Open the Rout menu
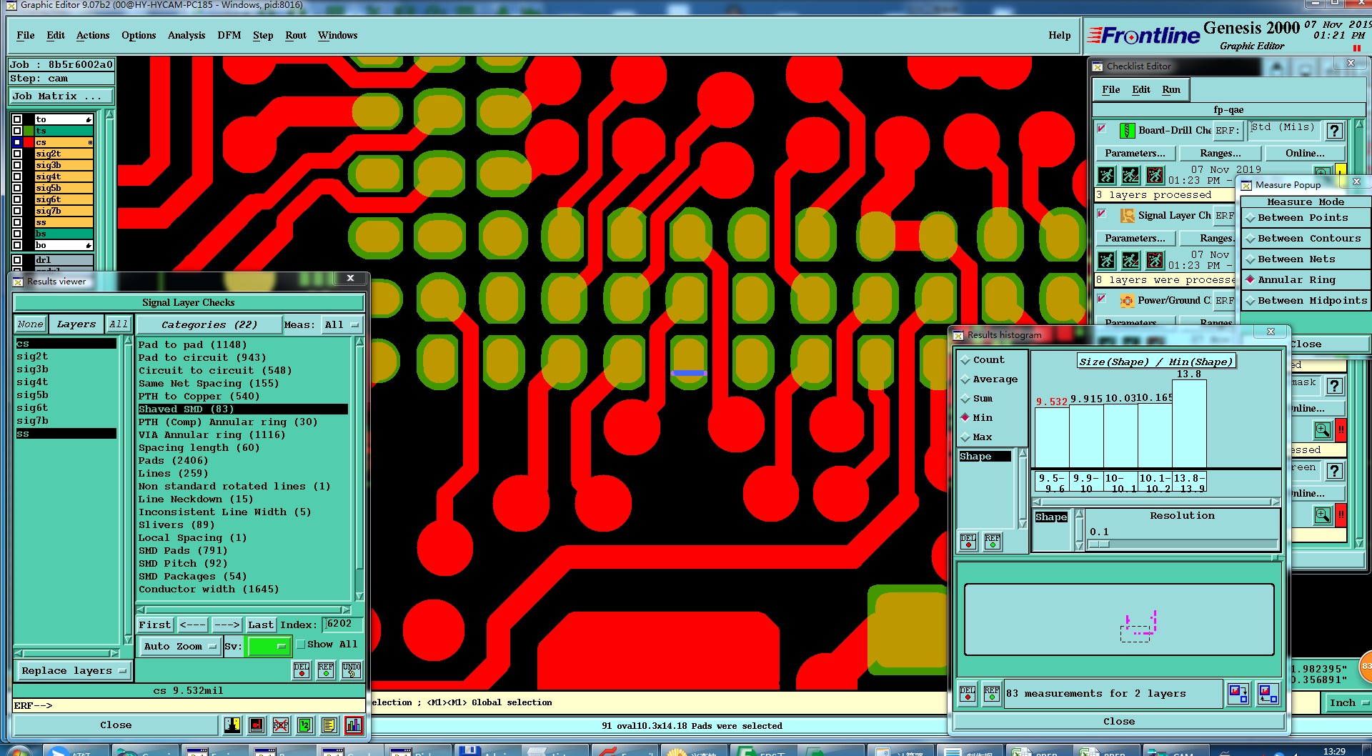1372x756 pixels. coord(295,35)
